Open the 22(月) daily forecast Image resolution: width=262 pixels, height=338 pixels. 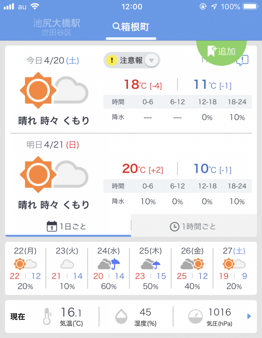tap(25, 268)
